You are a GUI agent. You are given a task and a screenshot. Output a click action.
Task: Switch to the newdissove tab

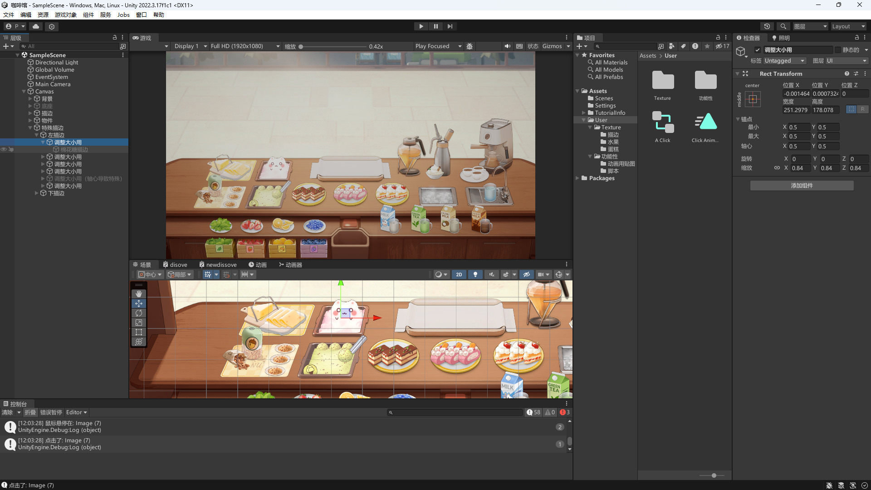tap(218, 265)
